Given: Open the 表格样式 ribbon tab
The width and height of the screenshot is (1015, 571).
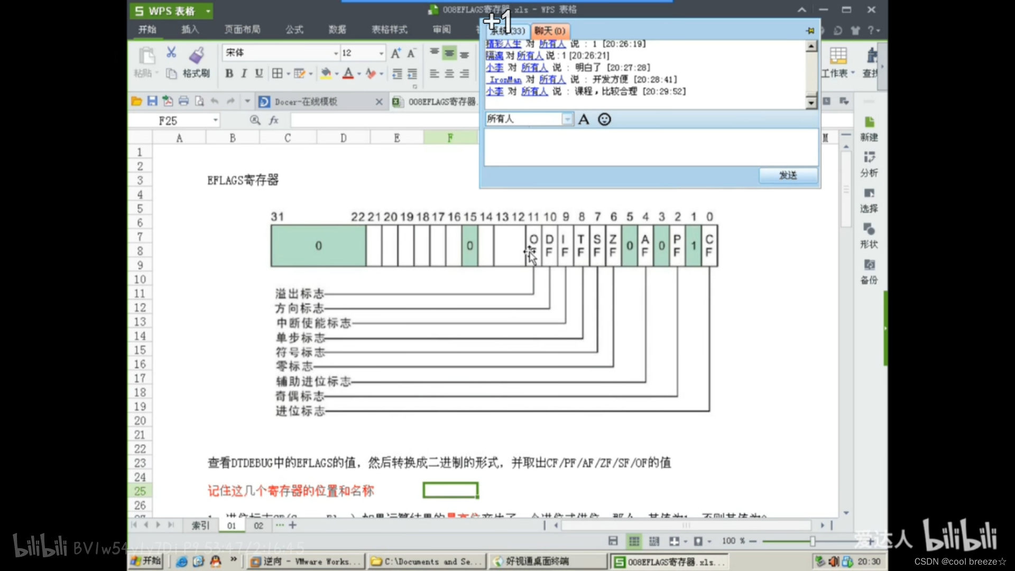Looking at the screenshot, I should (x=390, y=30).
